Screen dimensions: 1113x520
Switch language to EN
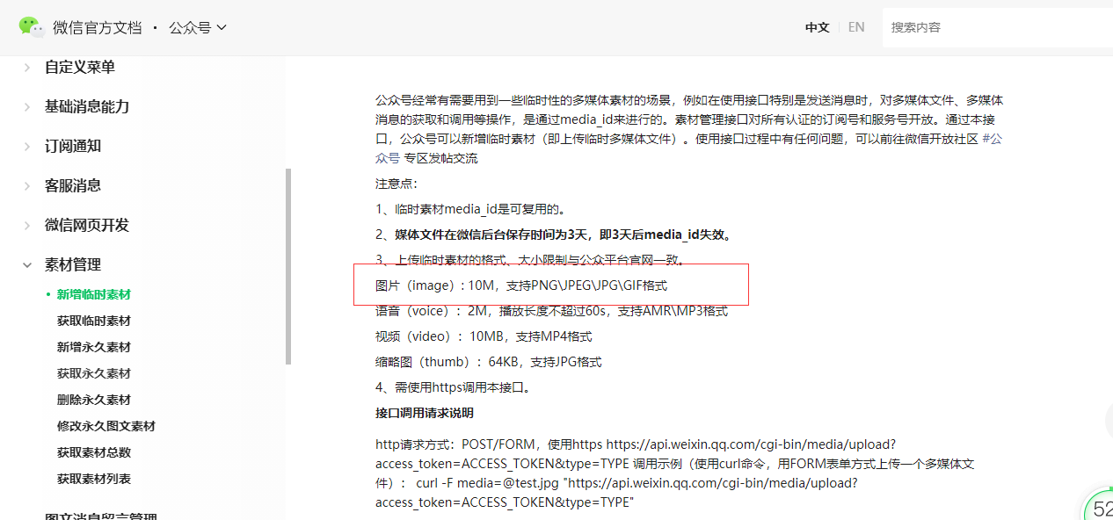tap(856, 27)
